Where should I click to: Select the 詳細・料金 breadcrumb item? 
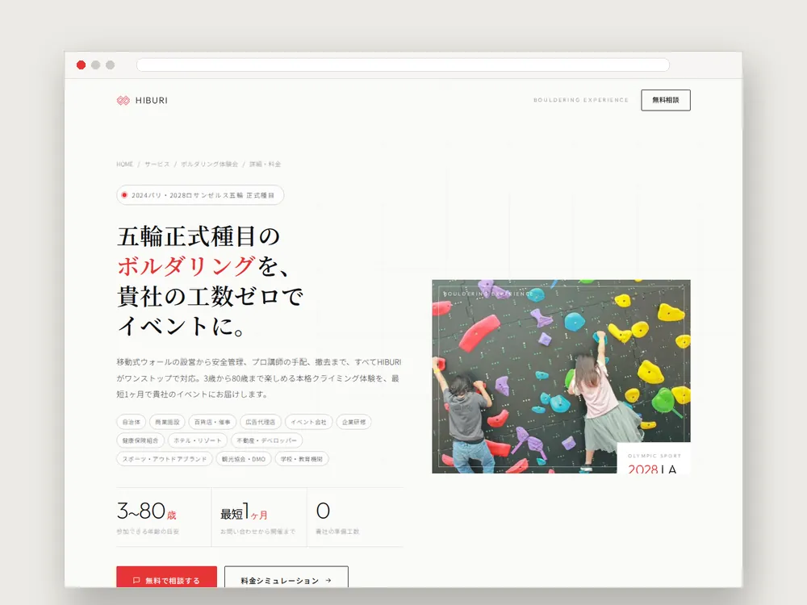coord(265,164)
